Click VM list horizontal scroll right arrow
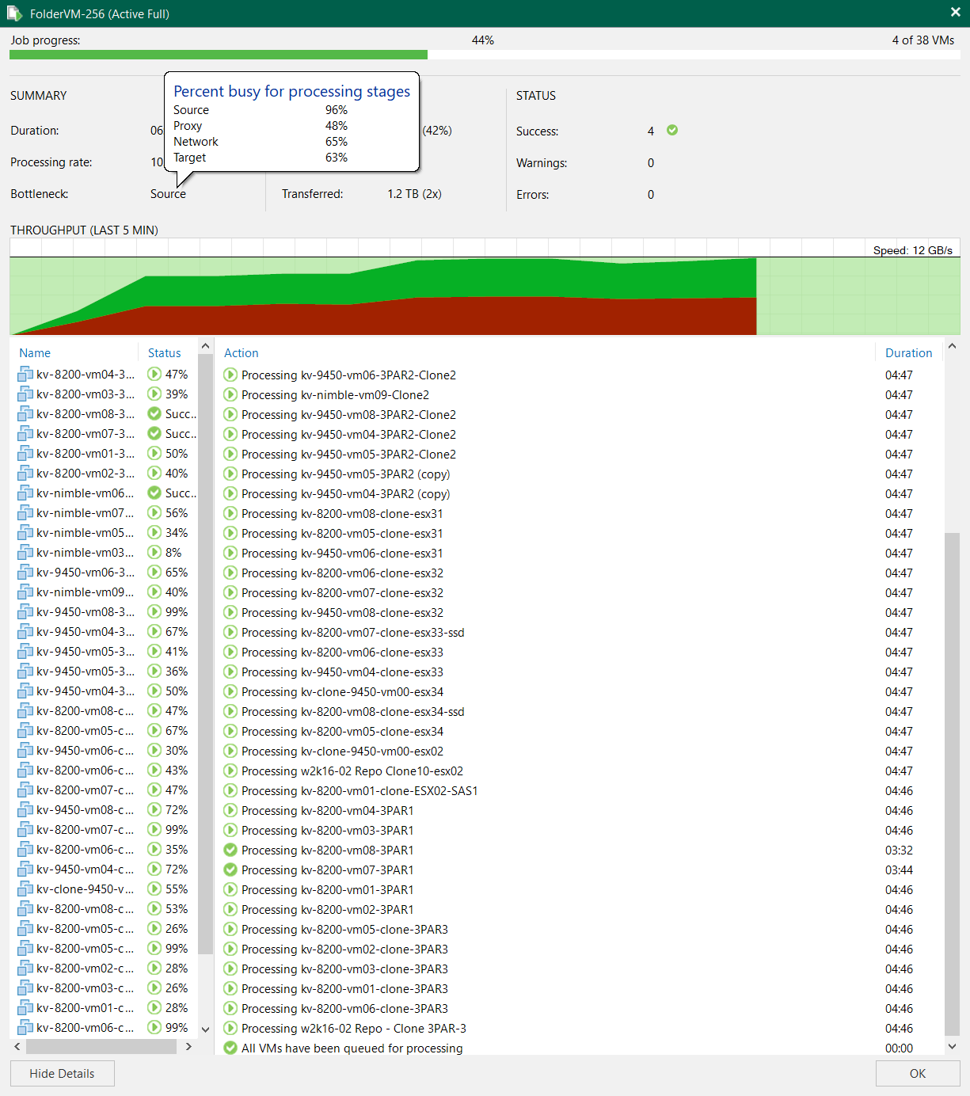 pos(188,1046)
